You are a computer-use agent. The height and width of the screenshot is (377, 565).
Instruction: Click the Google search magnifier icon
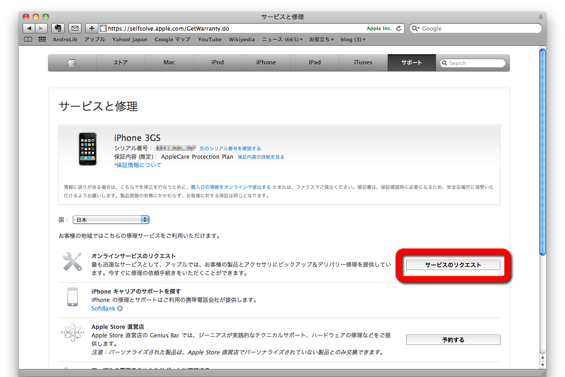pos(416,28)
